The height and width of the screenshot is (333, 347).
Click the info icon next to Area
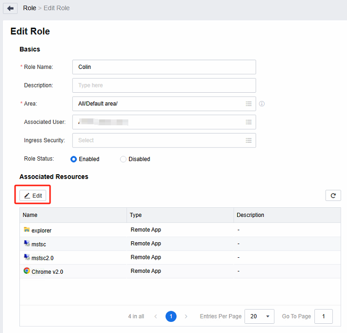coord(262,104)
